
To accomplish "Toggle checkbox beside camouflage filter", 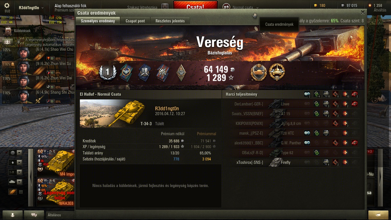I will 21,192.
